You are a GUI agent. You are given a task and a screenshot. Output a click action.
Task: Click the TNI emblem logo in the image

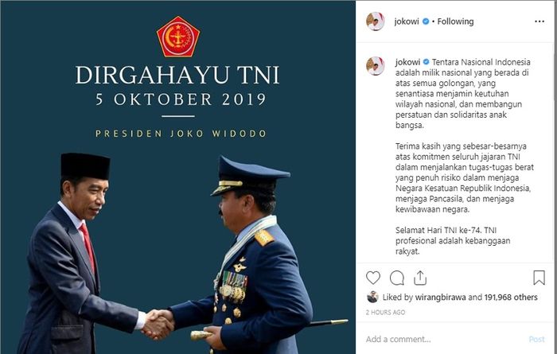(178, 37)
